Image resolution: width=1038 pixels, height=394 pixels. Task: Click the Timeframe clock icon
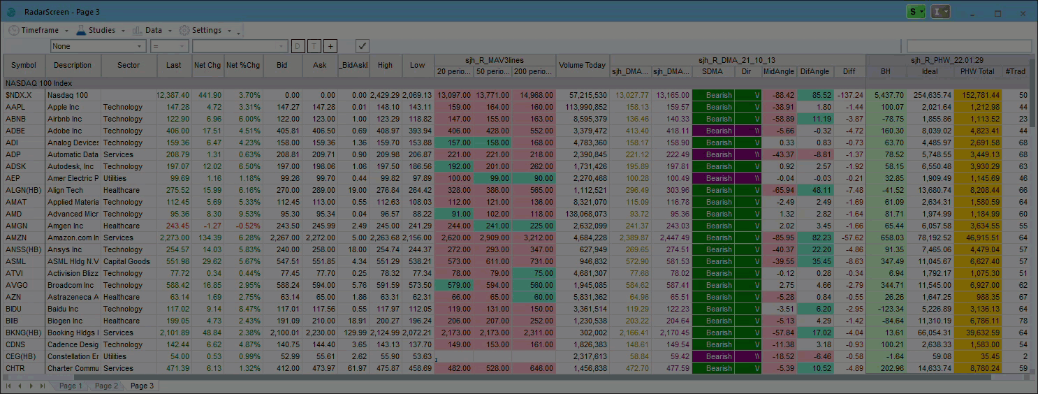pos(14,30)
